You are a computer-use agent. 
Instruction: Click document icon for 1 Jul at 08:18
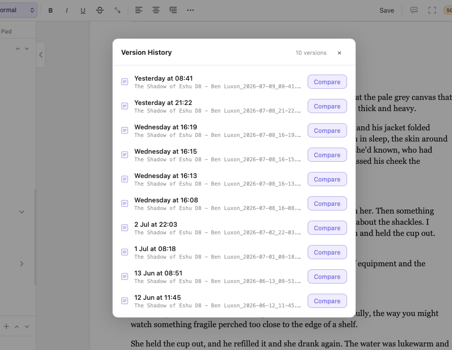pos(125,252)
